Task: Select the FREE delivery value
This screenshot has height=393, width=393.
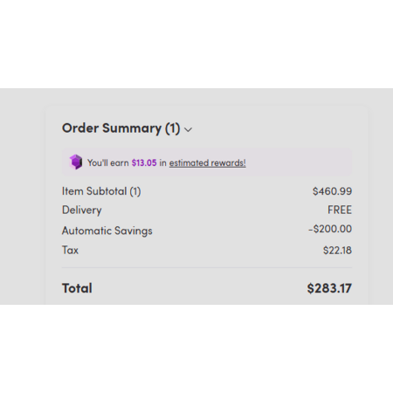Action: 340,210
